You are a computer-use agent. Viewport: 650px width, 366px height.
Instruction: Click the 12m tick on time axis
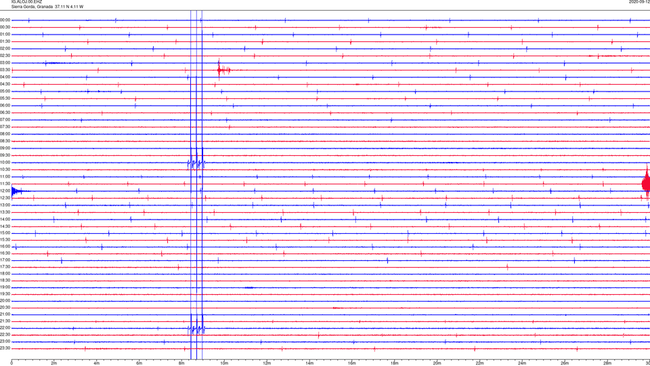(x=267, y=363)
